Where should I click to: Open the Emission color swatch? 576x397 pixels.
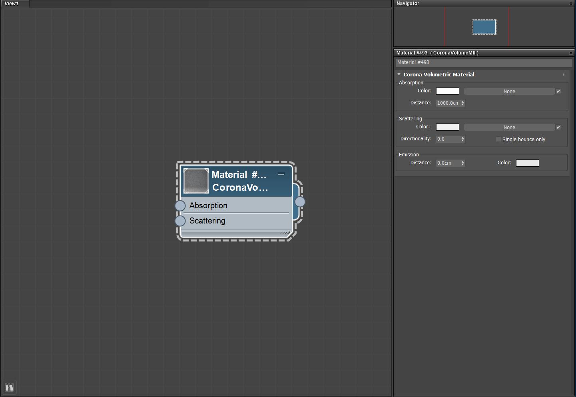(x=528, y=163)
